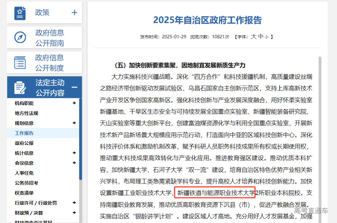The image size is (337, 223).
Task: Open the 人事任免 page
Action: click(x=24, y=173)
